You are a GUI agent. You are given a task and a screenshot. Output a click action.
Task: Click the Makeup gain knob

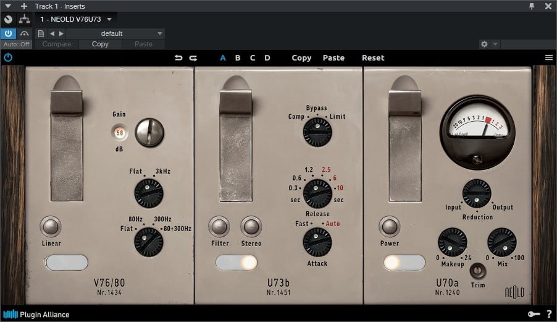click(453, 242)
